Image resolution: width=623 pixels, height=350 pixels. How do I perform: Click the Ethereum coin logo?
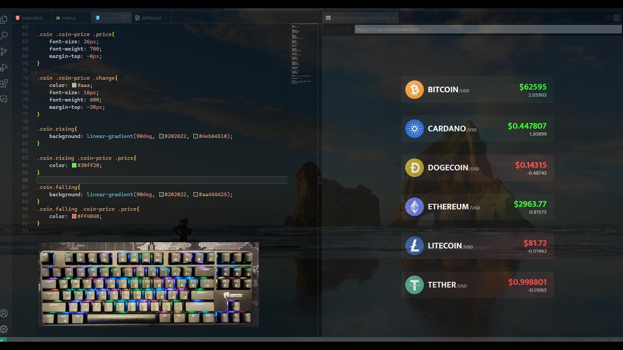pos(415,207)
